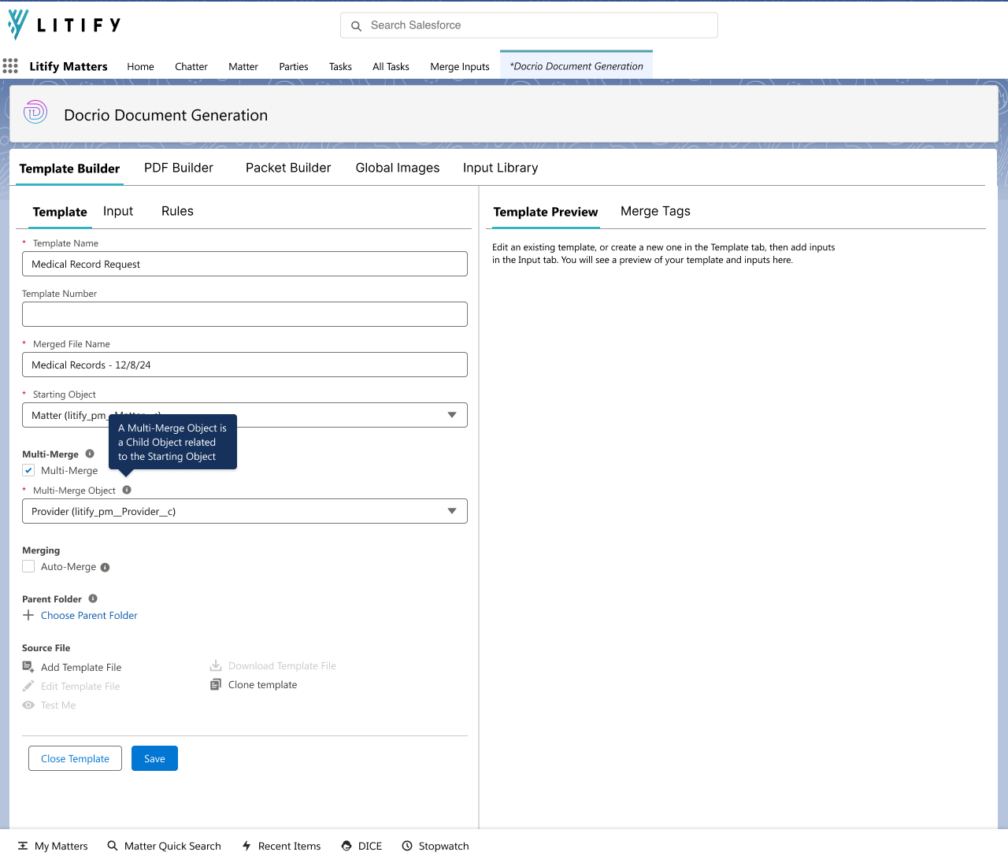Open the Starting Object dropdown arrow
The width and height of the screenshot is (1008, 863).
tap(452, 415)
